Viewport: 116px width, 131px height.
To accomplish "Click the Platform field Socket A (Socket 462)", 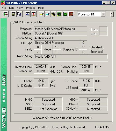I will (60, 33).
